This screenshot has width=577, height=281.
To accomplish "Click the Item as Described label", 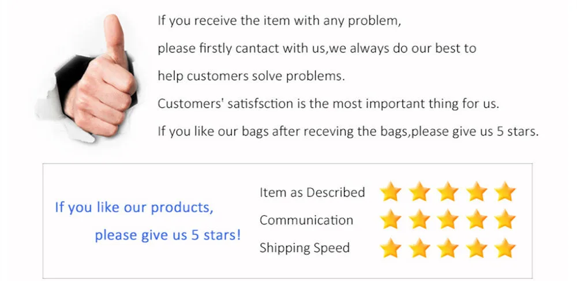I will point(312,192).
